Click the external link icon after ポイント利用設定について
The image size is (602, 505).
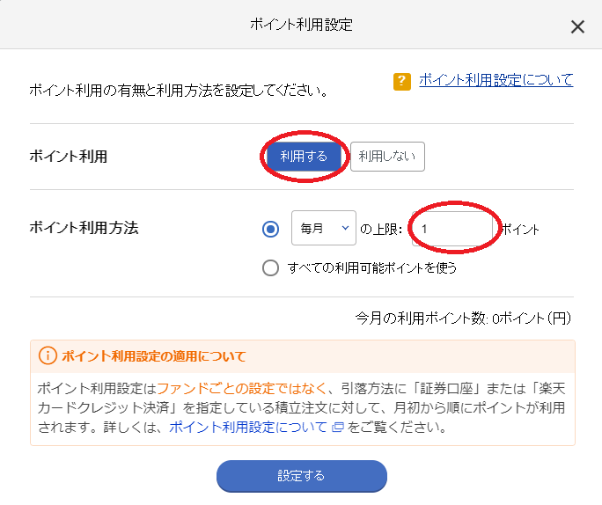(x=337, y=427)
